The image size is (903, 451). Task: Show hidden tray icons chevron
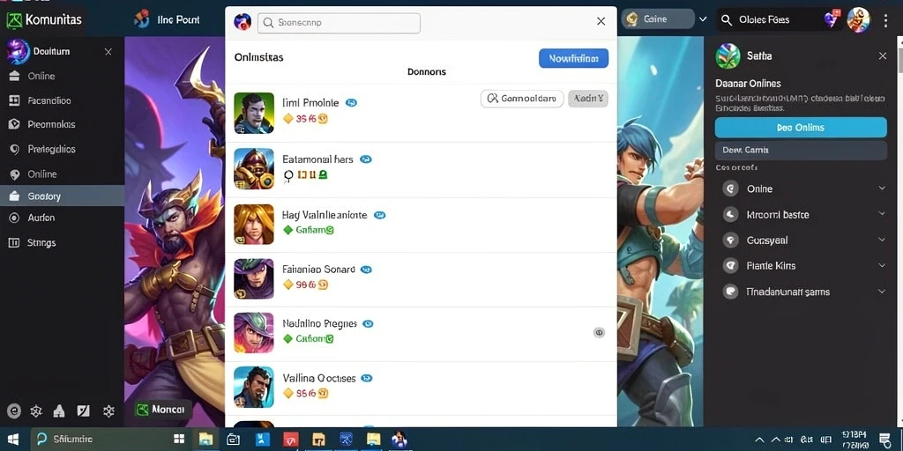pos(759,440)
